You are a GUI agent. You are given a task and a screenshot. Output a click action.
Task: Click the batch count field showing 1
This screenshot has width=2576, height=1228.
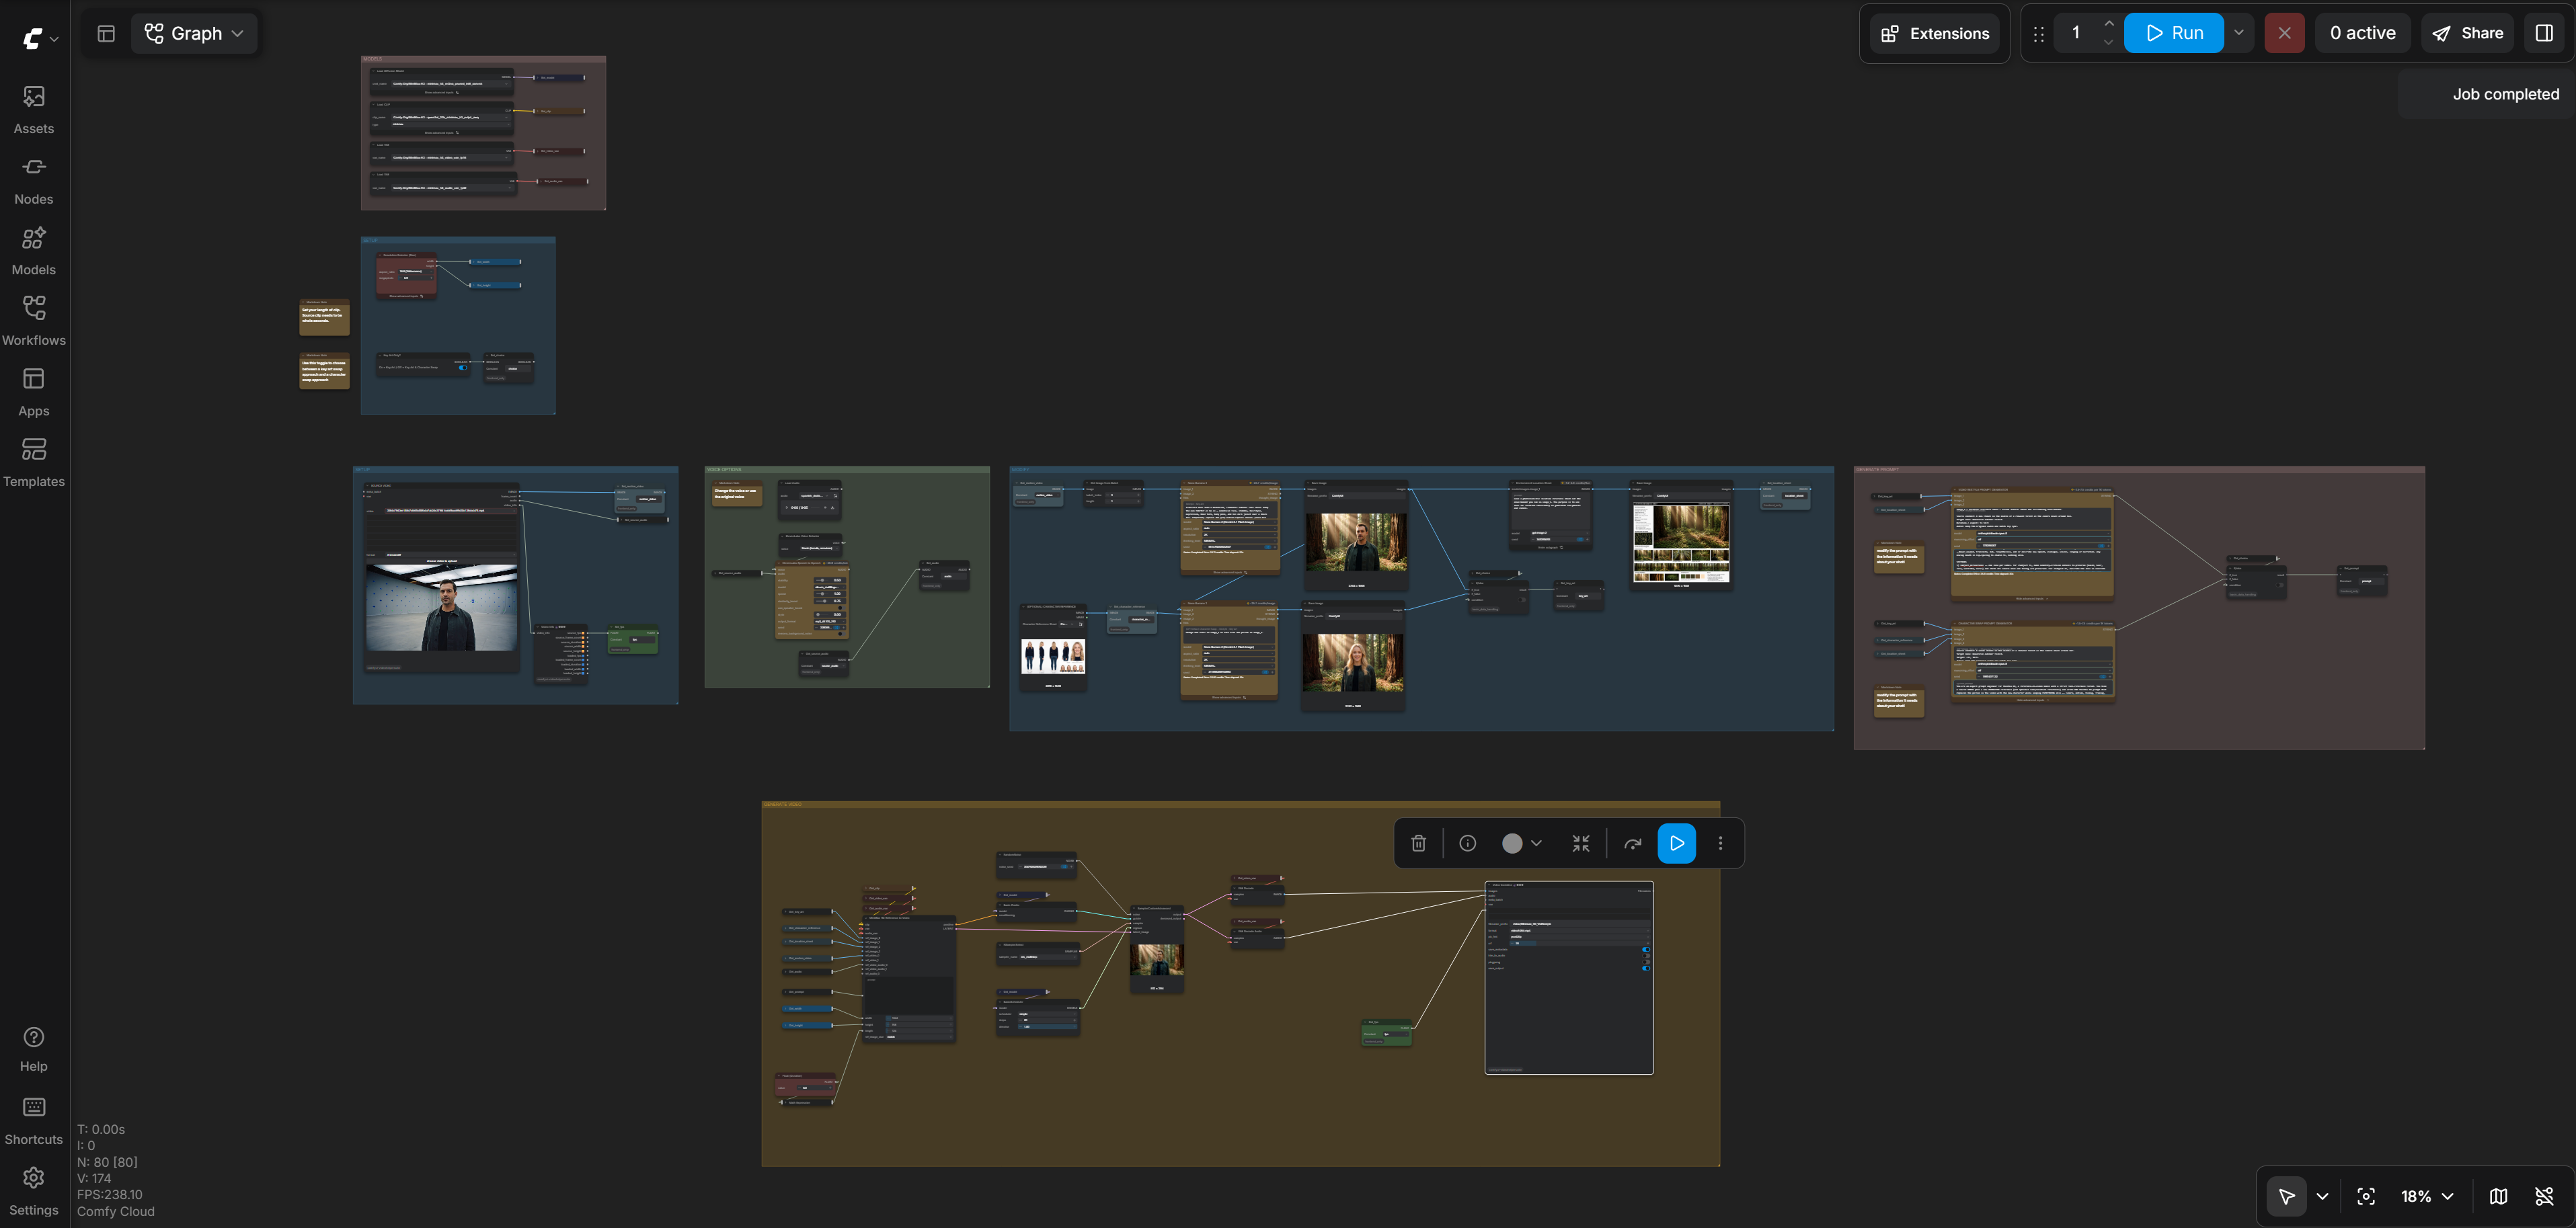[x=2077, y=33]
